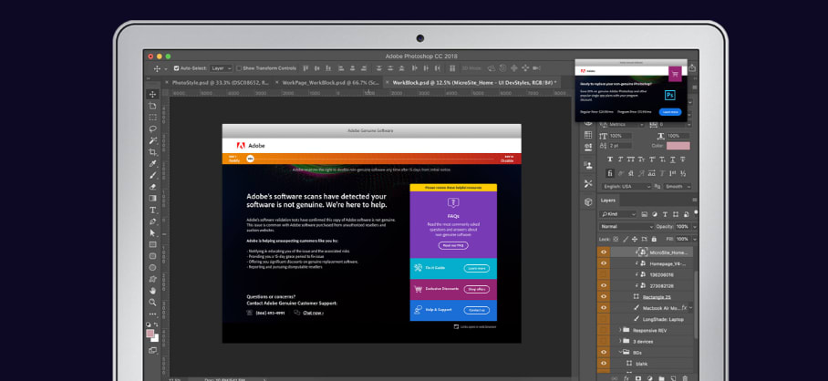This screenshot has height=381, width=828.
Task: Select the Lasso tool
Action: [x=152, y=129]
